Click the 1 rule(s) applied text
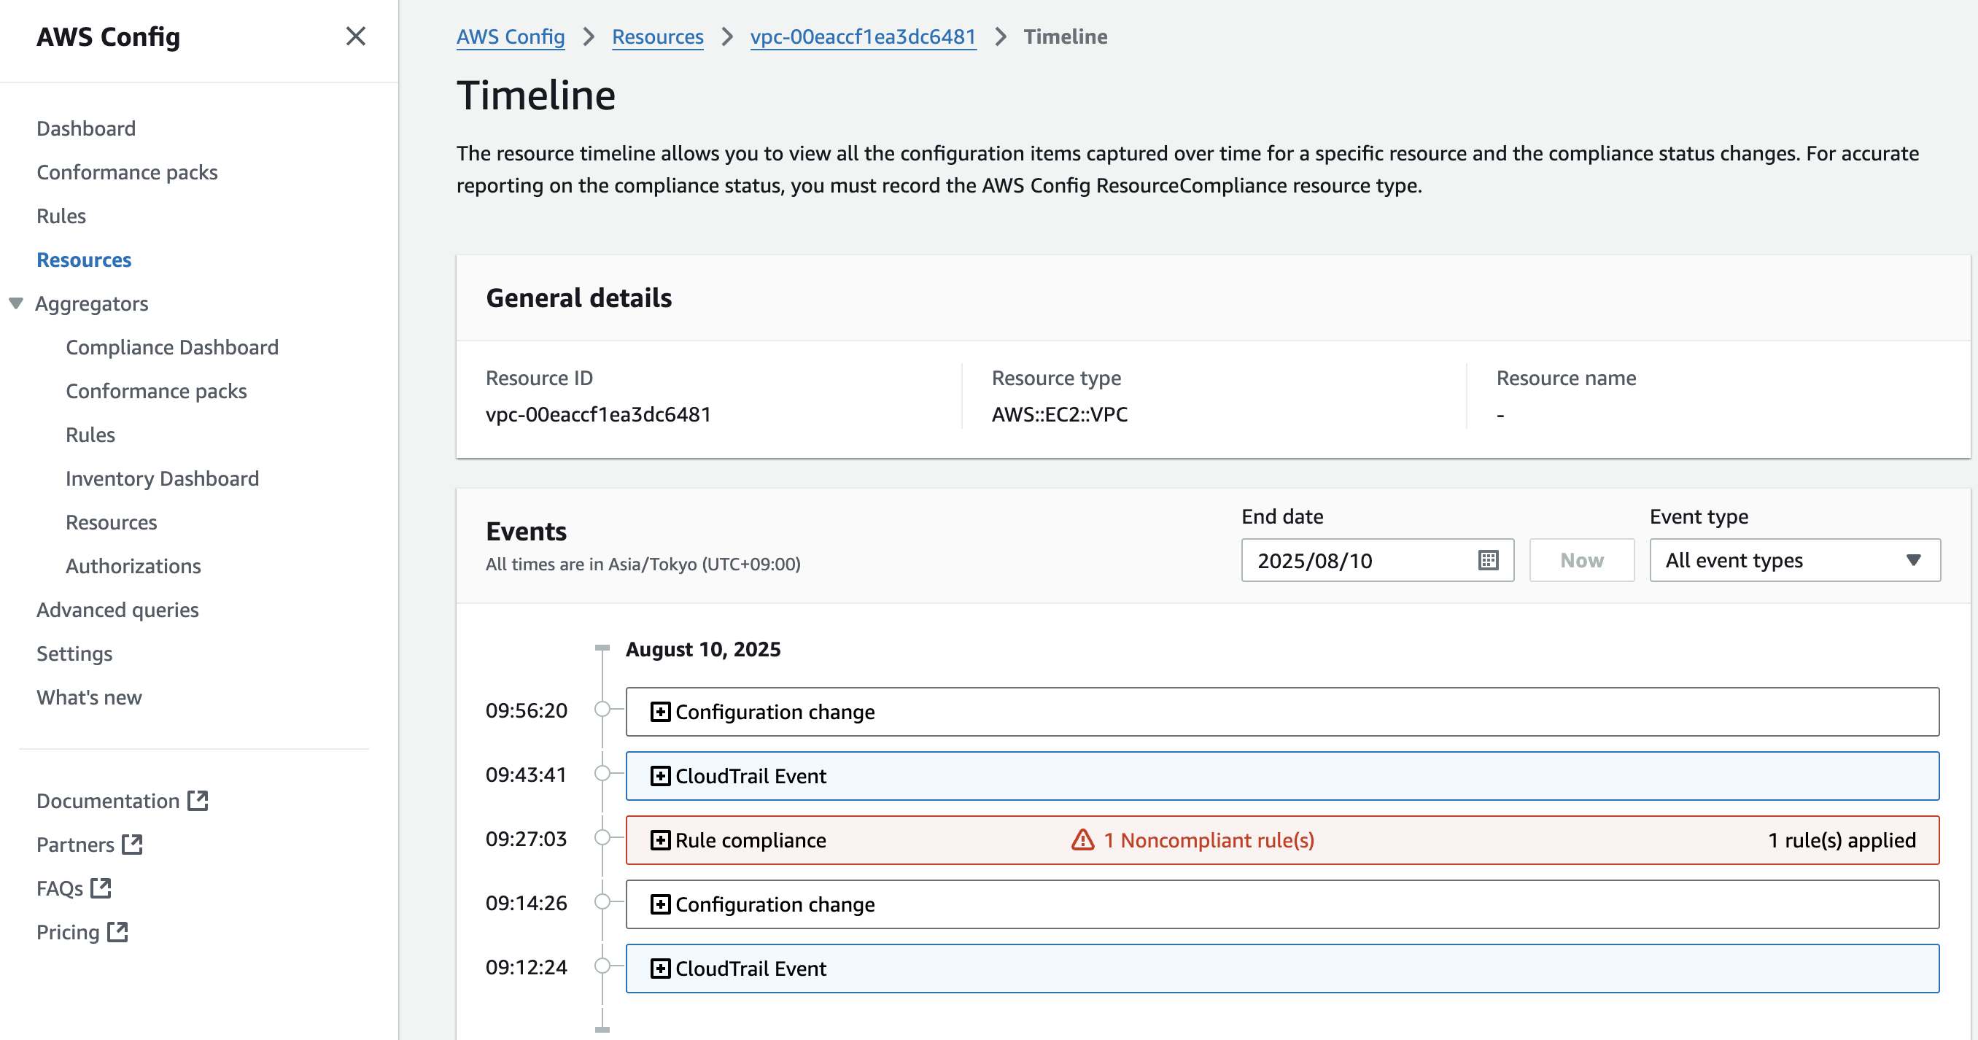 [x=1842, y=839]
